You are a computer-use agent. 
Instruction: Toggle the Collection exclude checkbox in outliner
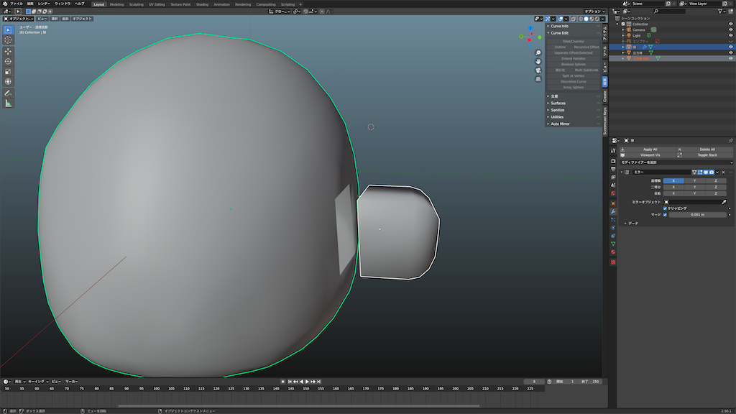coord(623,24)
